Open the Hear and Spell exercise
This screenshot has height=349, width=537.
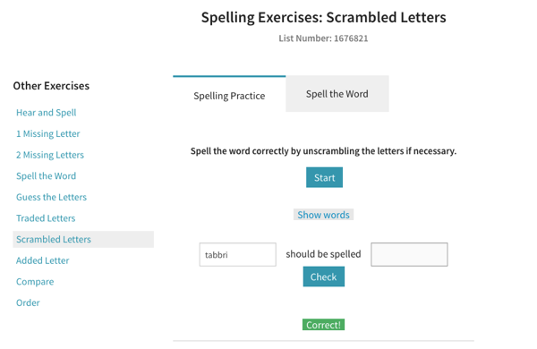pos(47,113)
